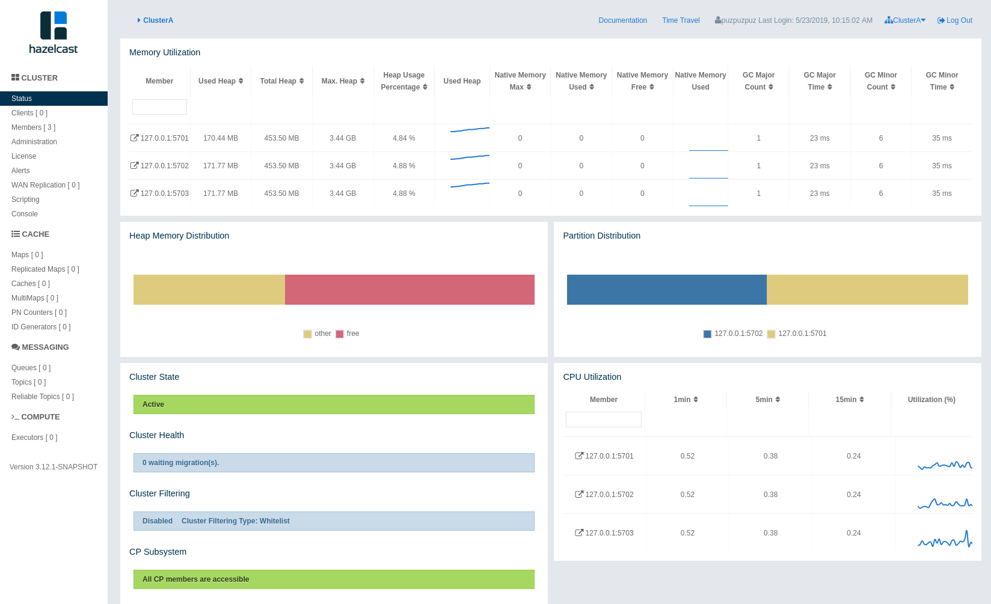Viewport: 991px width, 604px height.
Task: Open the License page
Action: coord(23,156)
